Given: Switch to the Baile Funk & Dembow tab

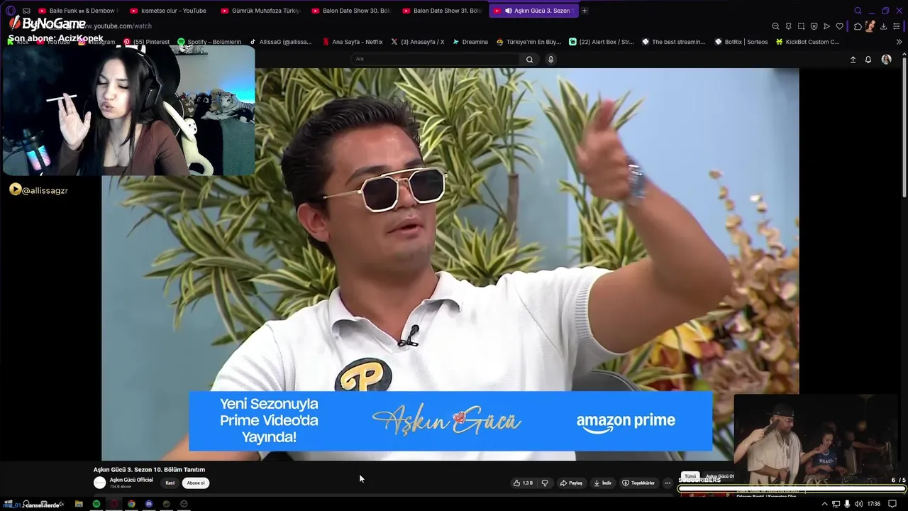Looking at the screenshot, I should [78, 11].
